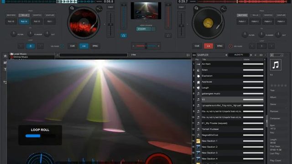Click the filter icon in browser sidebar
The width and height of the screenshot is (292, 164).
tap(5, 69)
